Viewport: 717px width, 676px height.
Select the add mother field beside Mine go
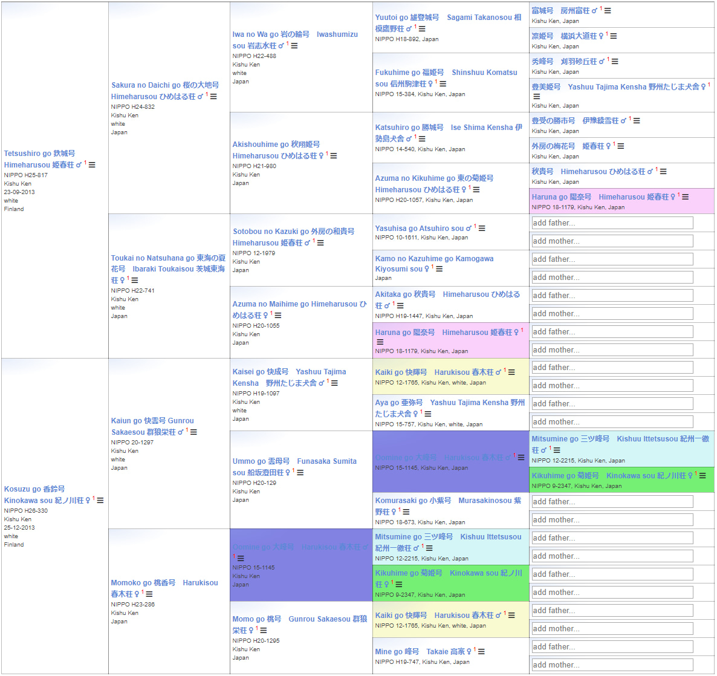click(612, 665)
